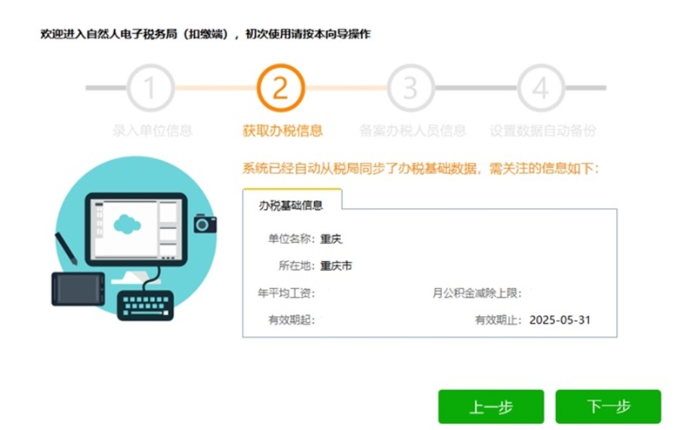Go back with the 上一步 button

point(491,406)
